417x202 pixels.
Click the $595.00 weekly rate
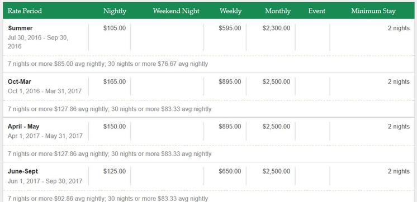click(230, 28)
